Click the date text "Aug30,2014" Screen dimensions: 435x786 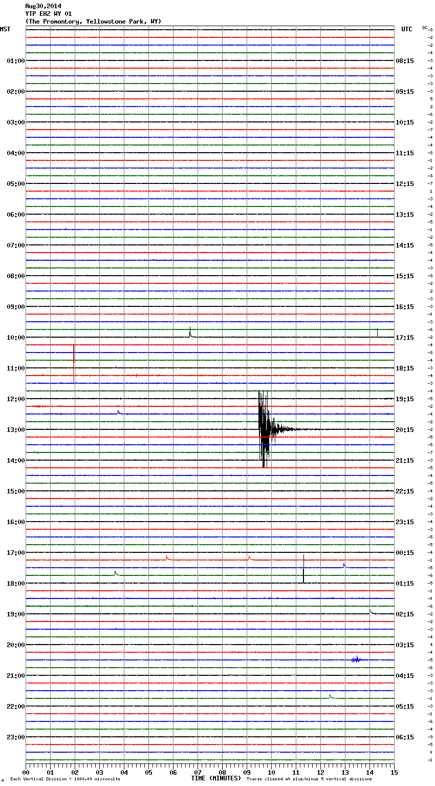(43, 6)
